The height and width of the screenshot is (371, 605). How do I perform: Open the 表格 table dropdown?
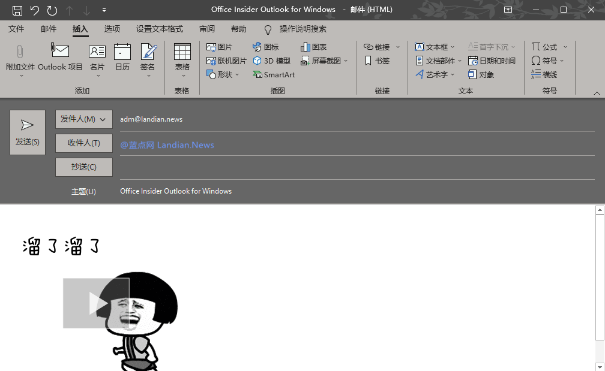(x=182, y=60)
